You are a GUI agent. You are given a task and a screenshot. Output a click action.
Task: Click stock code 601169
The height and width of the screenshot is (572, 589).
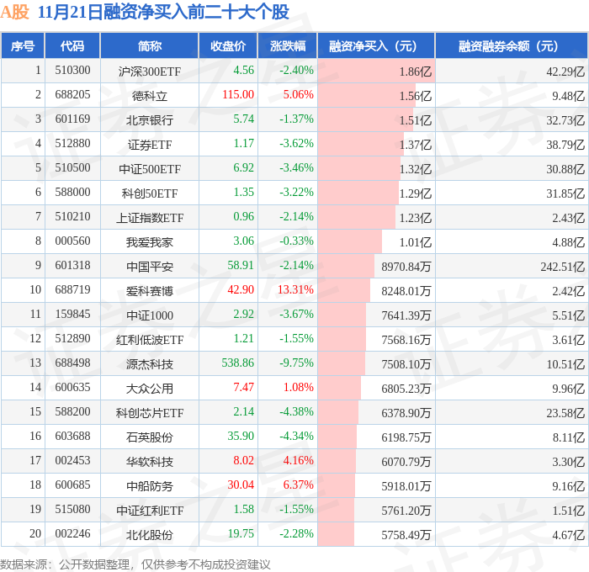(x=72, y=119)
